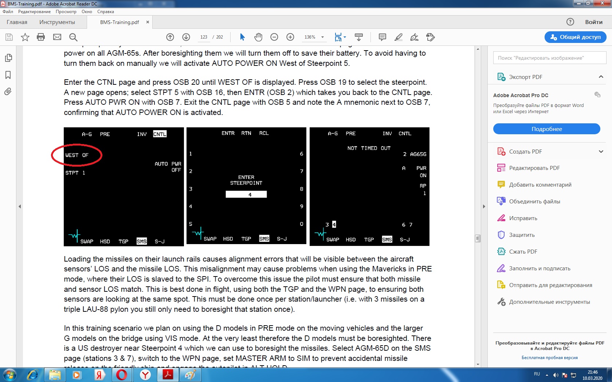The image size is (612, 382).
Task: Click the Save file icon
Action: (9, 37)
